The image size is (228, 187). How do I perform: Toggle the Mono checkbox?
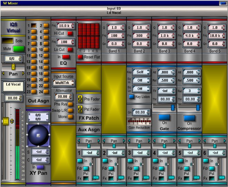point(70,117)
